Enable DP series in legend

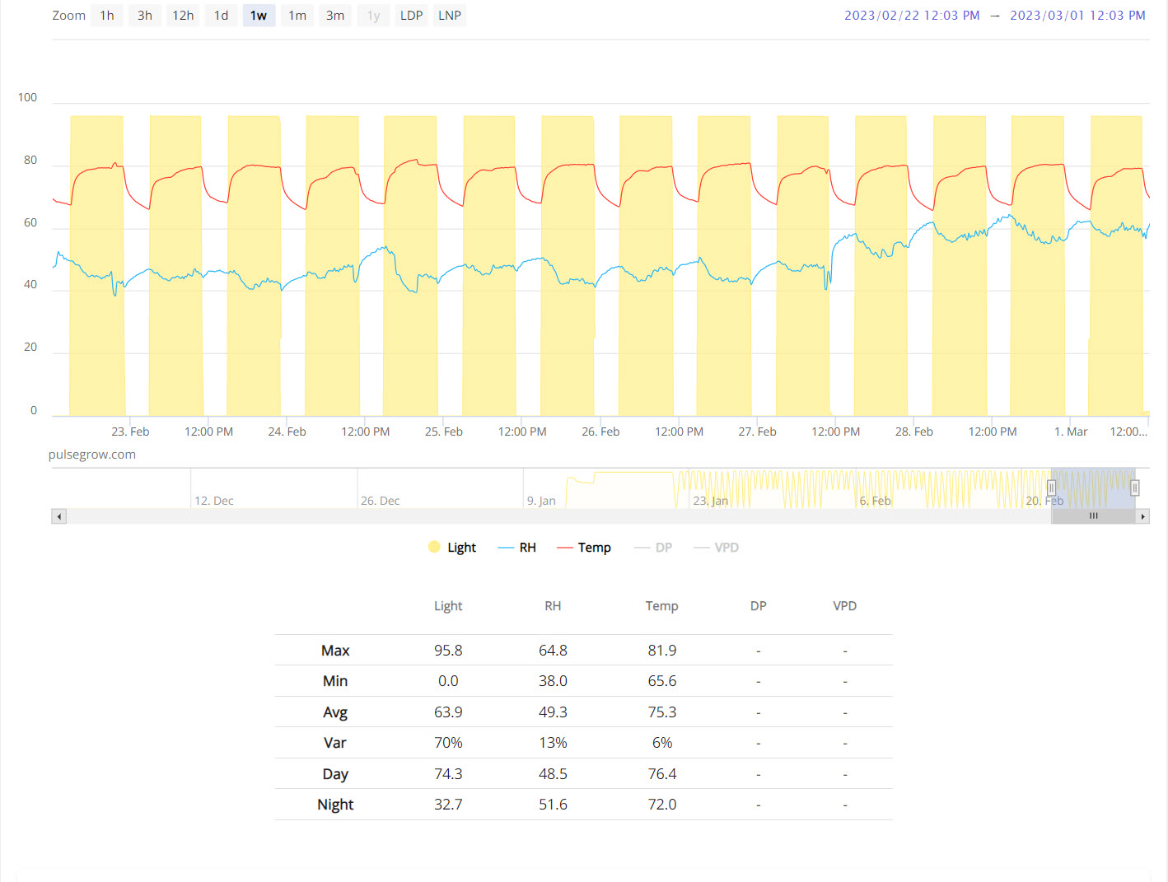pyautogui.click(x=653, y=548)
